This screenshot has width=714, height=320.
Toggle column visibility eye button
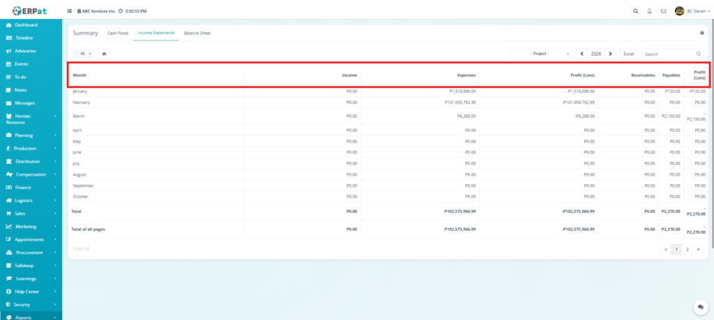pos(104,54)
